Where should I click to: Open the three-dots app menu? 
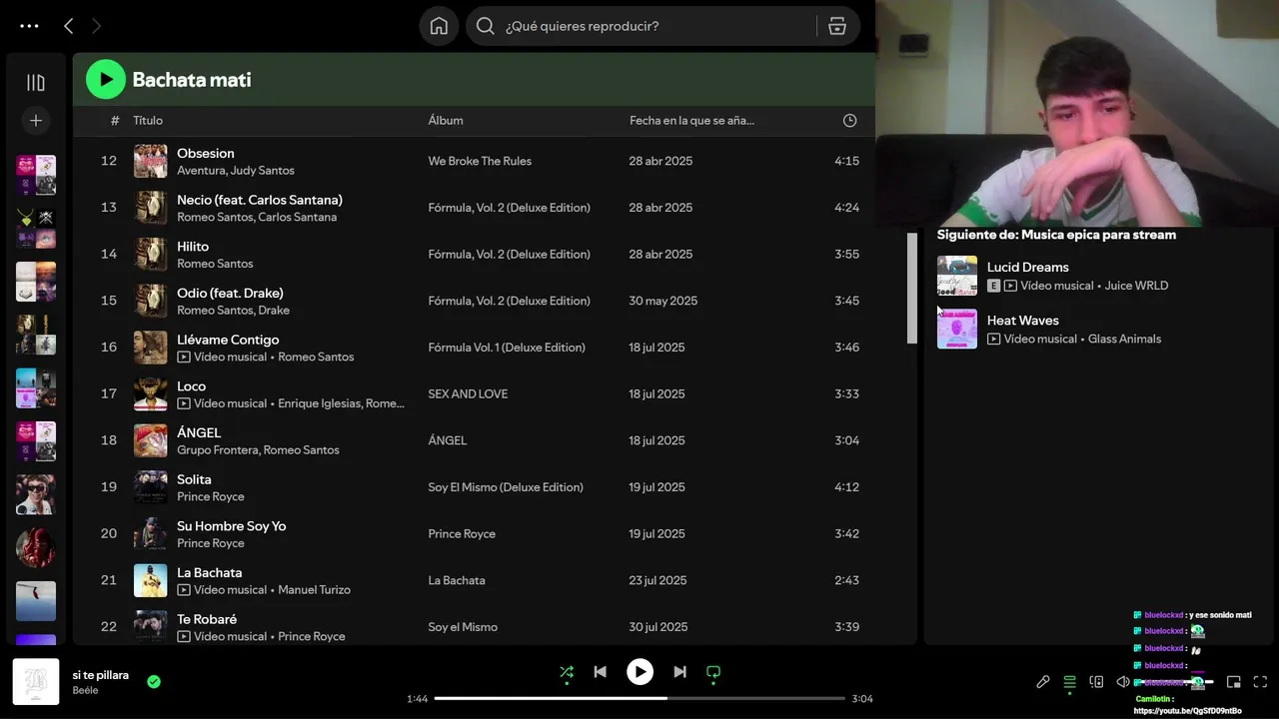[29, 27]
